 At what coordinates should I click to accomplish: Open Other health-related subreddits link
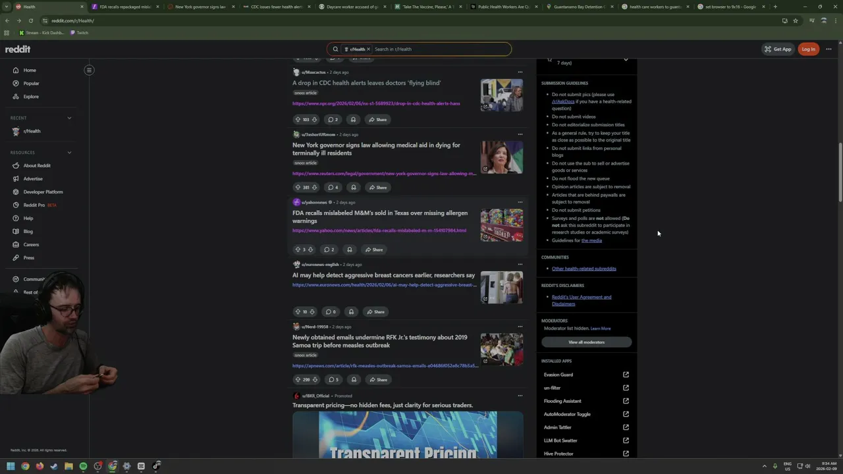tap(584, 269)
